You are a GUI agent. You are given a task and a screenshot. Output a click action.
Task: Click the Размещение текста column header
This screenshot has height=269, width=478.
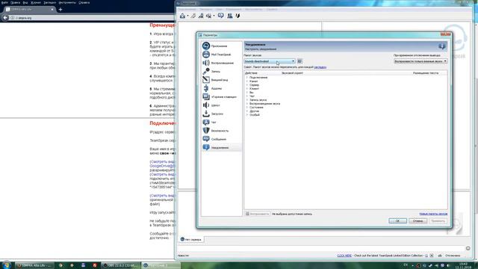pos(426,73)
